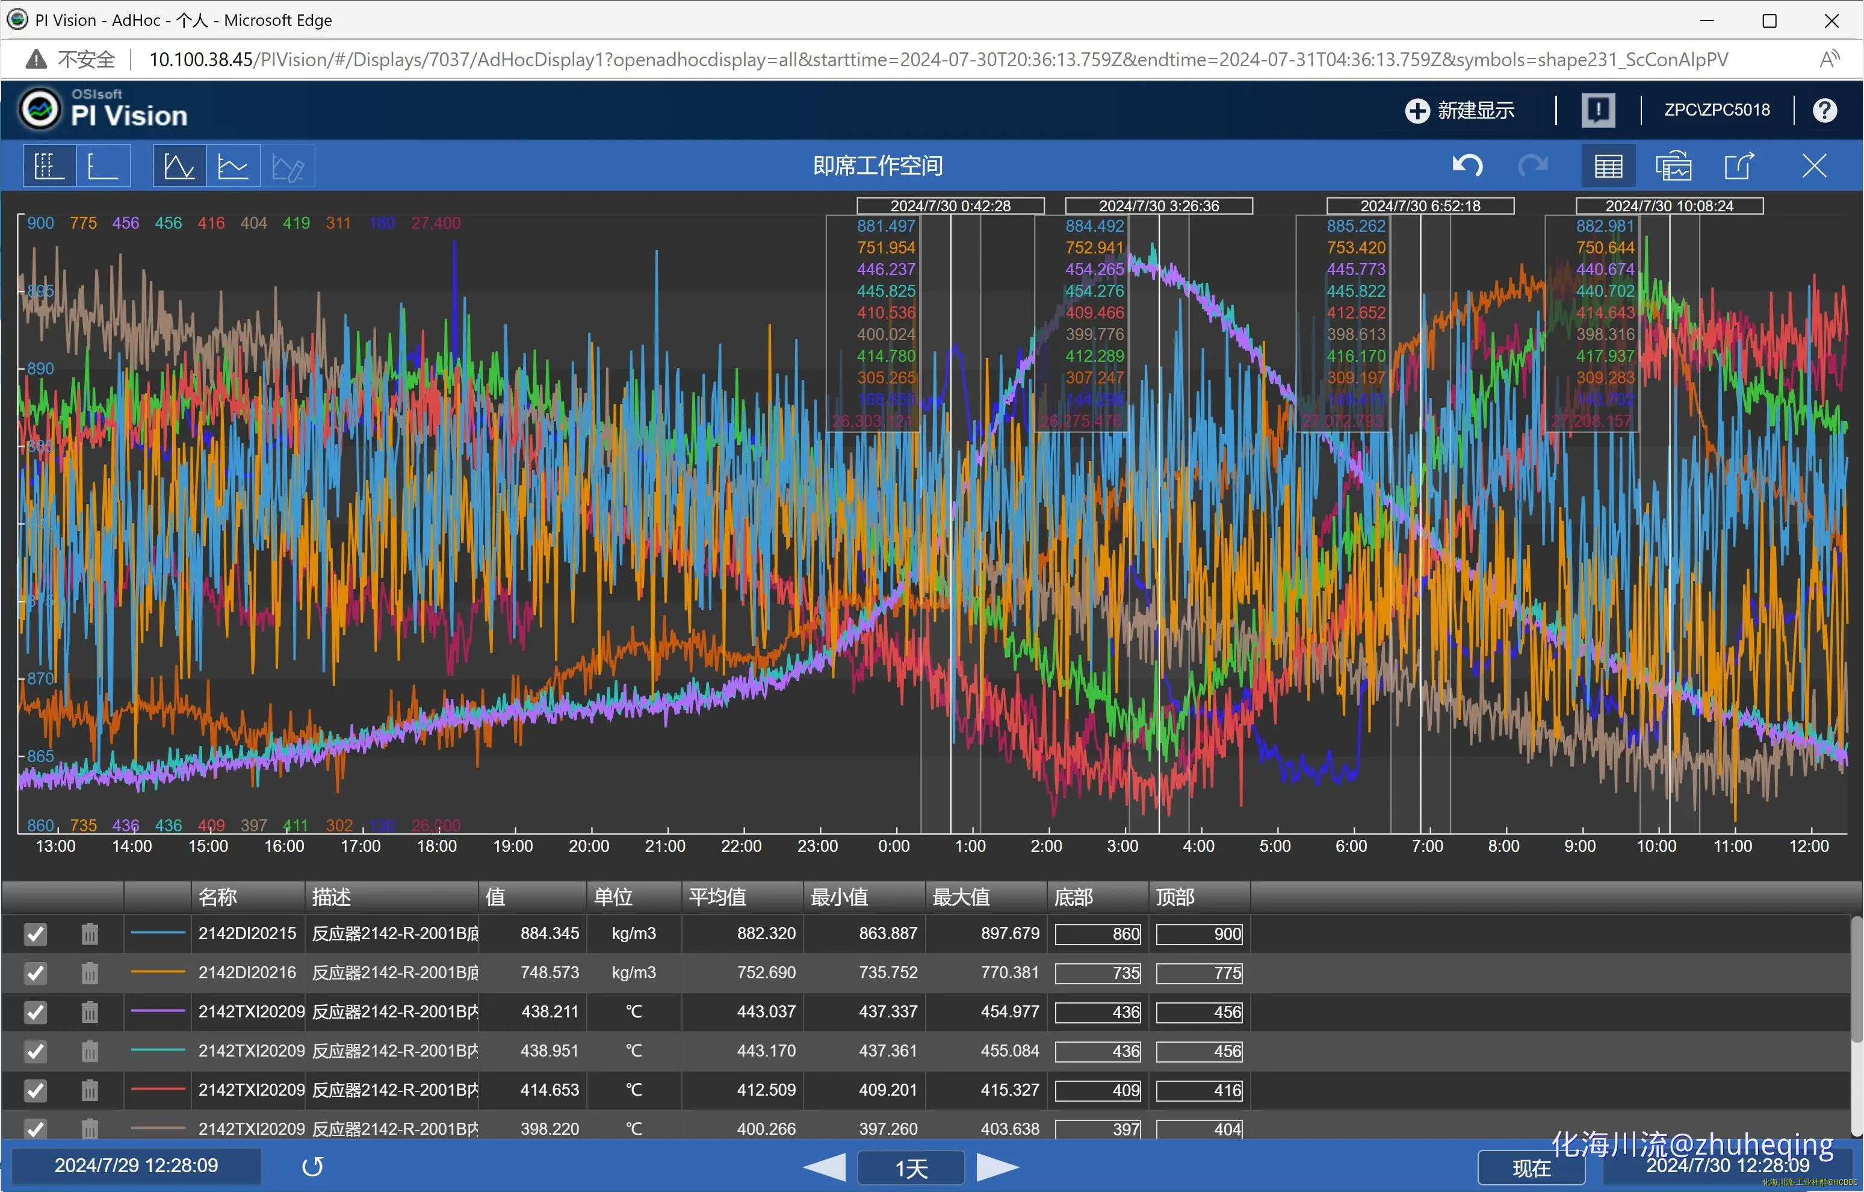Image resolution: width=1864 pixels, height=1192 pixels.
Task: Click the average value 882.320
Action: coord(766,934)
